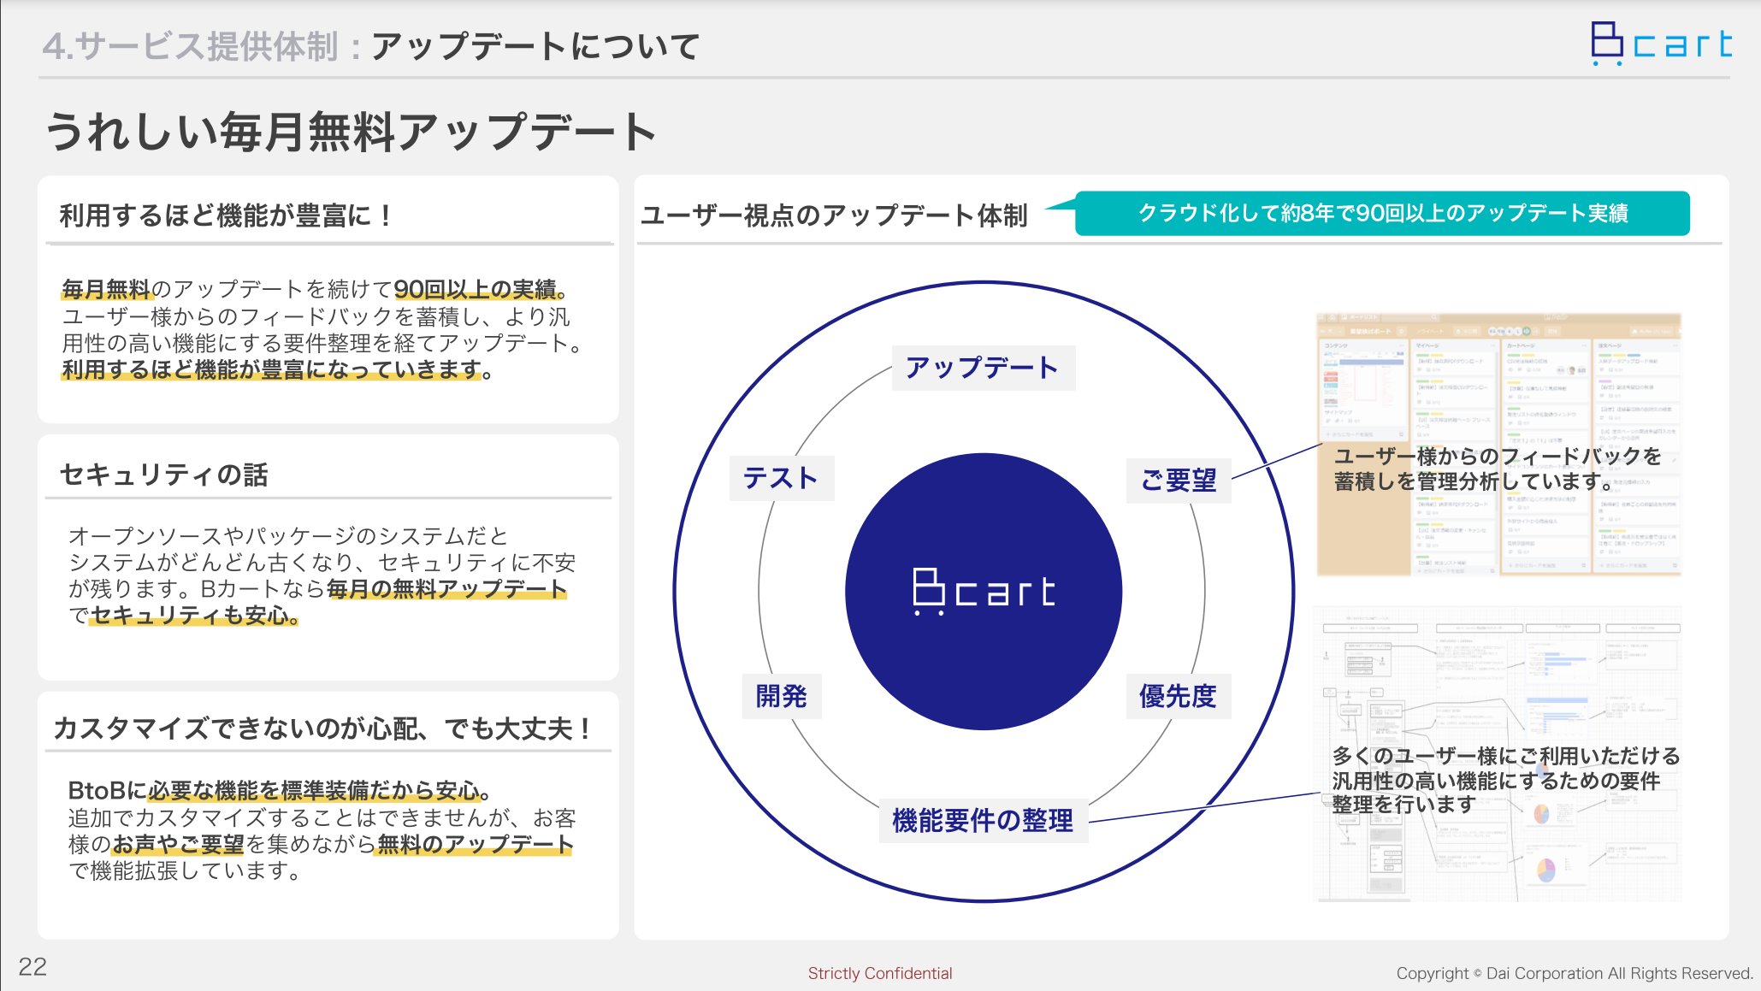Click the Strictly Confidential footer text
This screenshot has width=1761, height=991.
coord(880,973)
